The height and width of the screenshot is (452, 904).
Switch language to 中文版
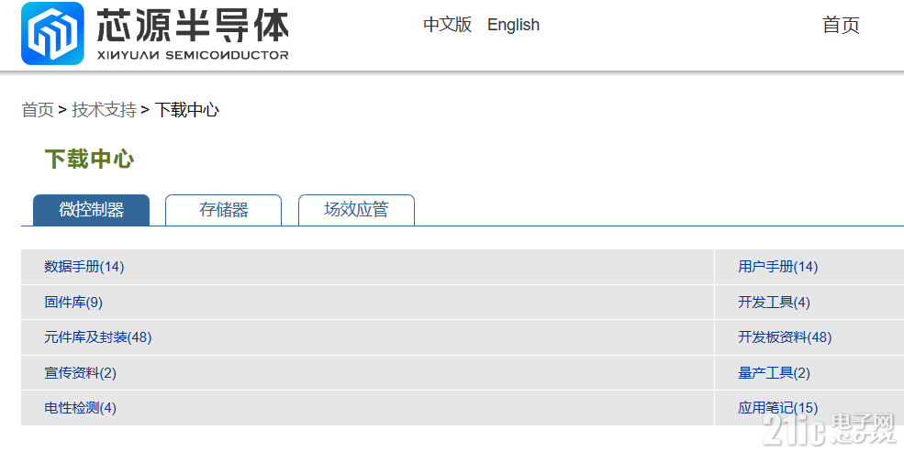click(x=447, y=25)
